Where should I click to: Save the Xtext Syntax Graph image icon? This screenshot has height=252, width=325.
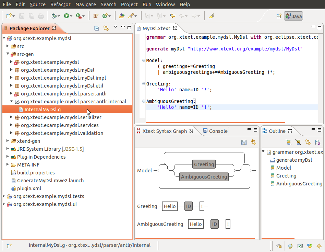point(244,142)
